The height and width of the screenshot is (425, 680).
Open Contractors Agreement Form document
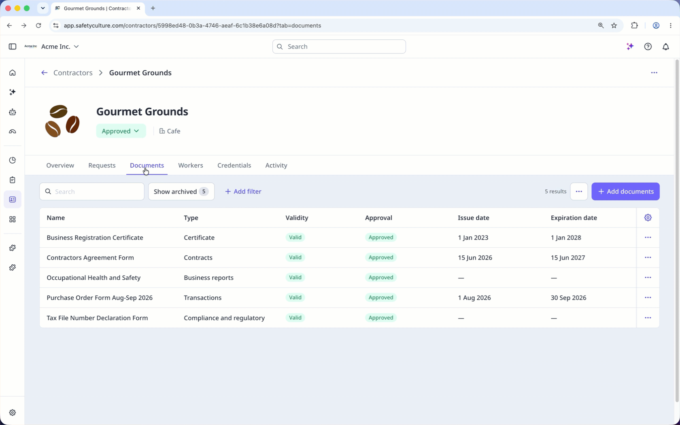coord(90,257)
